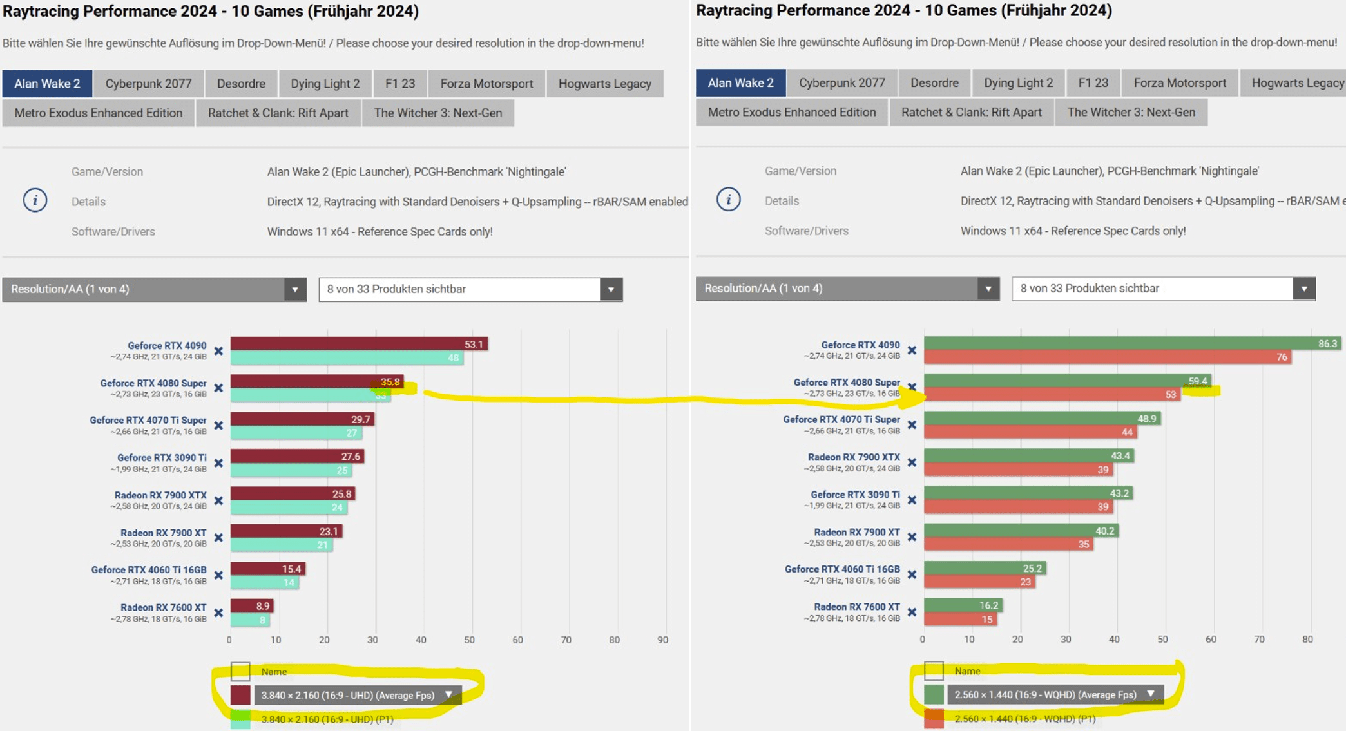Click the mint green UHD P1 legend swatch
1346x731 pixels.
click(240, 719)
